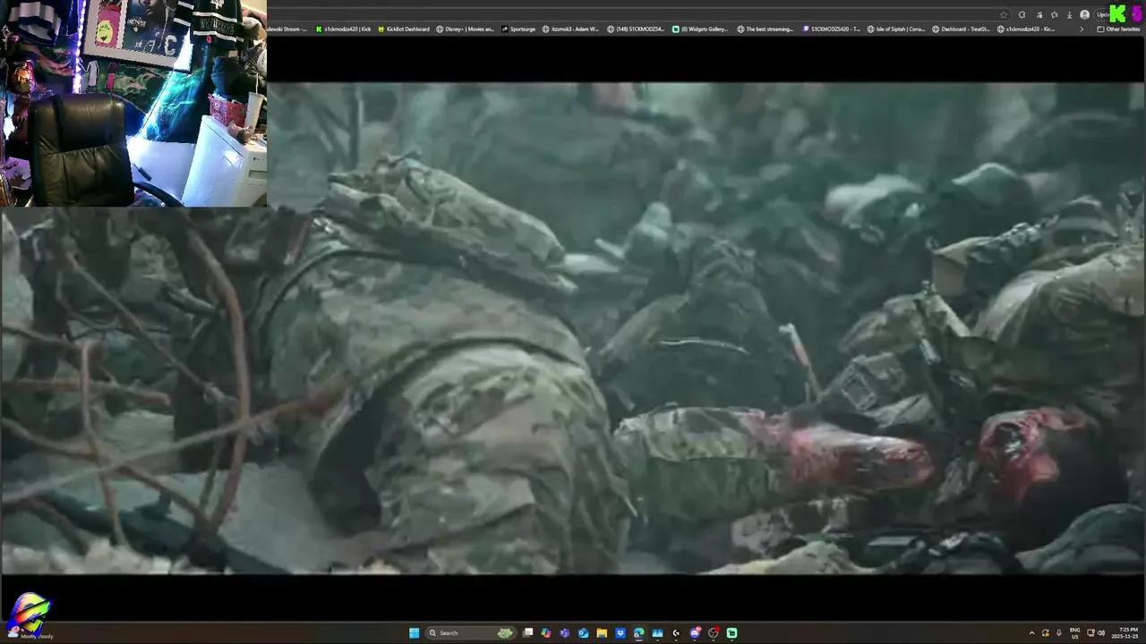Viewport: 1146px width, 644px height.
Task: Open the KickBot Dashboard bookmark
Action: (403, 29)
